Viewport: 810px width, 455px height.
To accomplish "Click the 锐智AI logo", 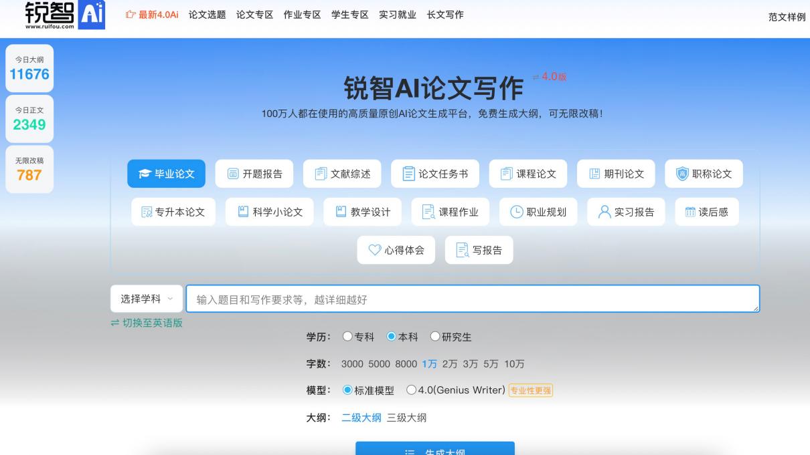I will 65,15.
